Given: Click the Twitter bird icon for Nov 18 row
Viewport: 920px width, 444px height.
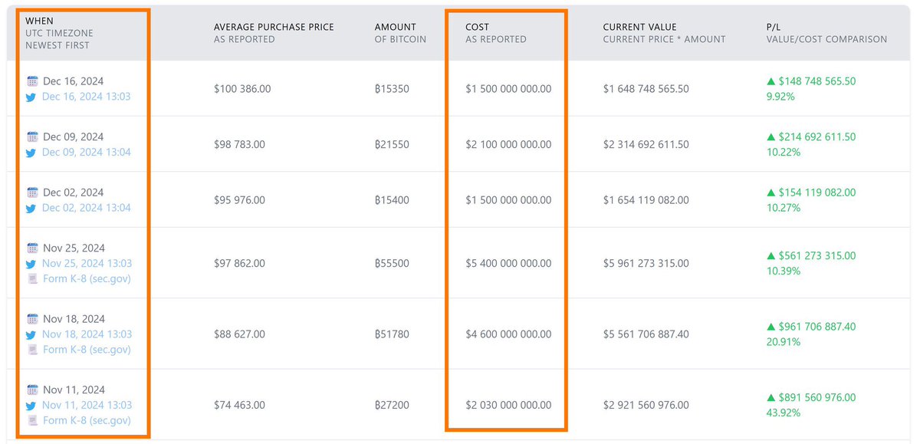Looking at the screenshot, I should tap(32, 335).
